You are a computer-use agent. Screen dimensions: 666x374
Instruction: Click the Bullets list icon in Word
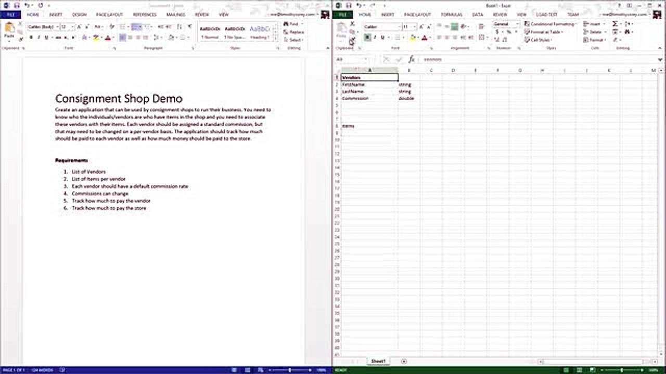click(x=123, y=26)
